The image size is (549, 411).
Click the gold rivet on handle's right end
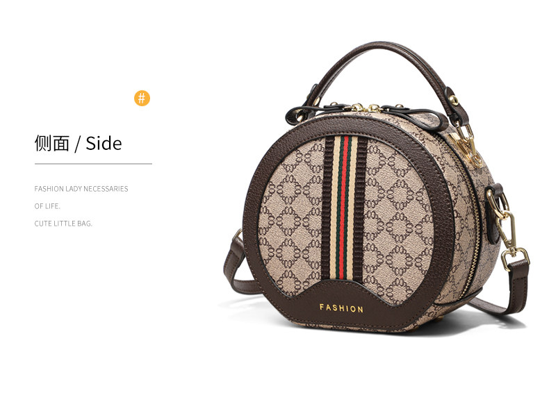click(x=454, y=100)
